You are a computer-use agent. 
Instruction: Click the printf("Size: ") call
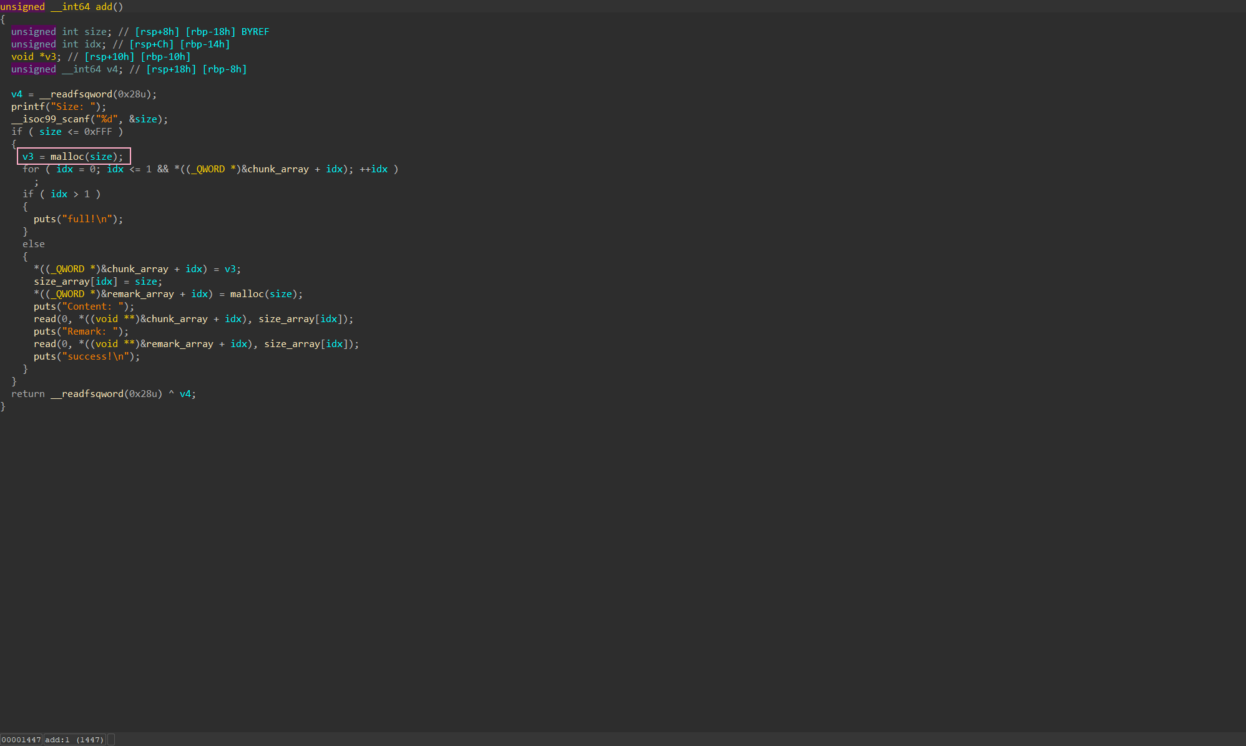[x=59, y=107]
